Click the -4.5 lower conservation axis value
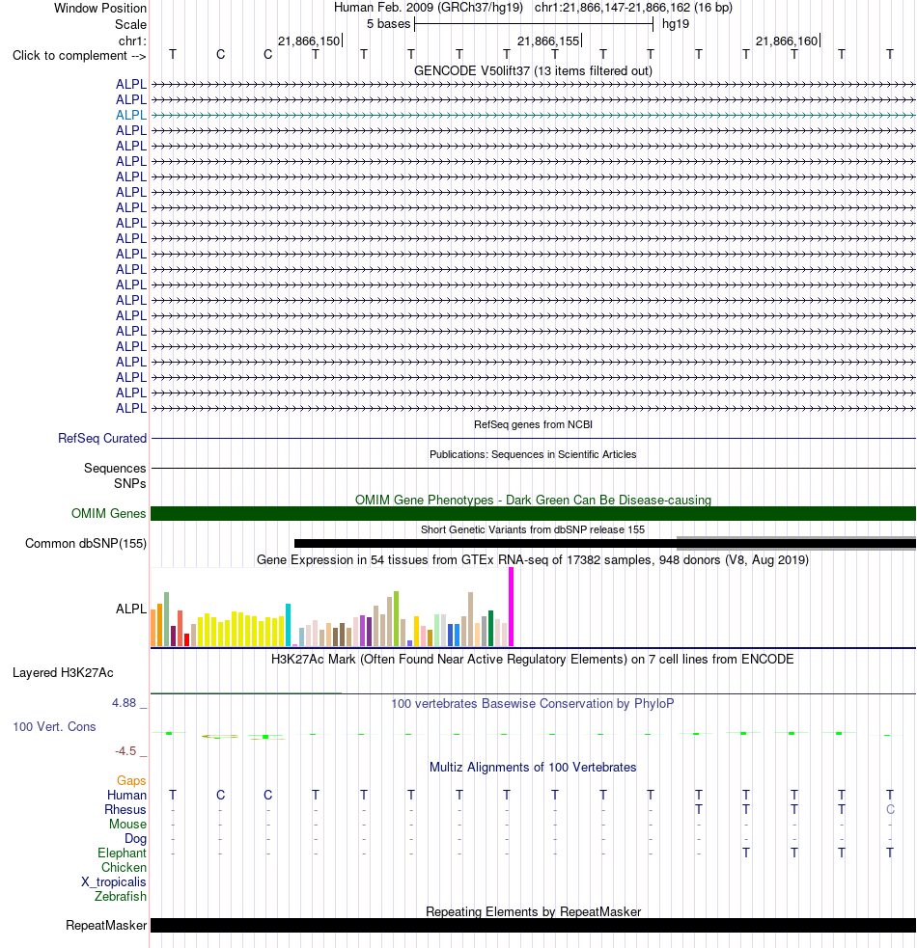The height and width of the screenshot is (948, 917). pos(125,751)
